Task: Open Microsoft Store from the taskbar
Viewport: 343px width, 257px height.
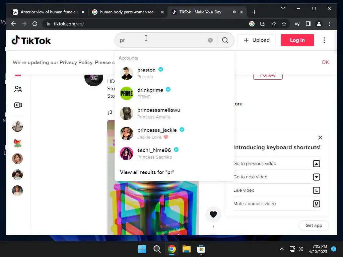Action: [201, 249]
